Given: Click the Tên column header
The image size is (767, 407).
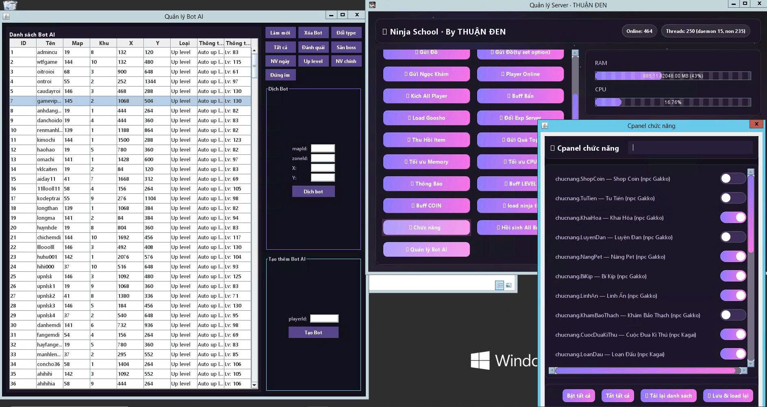Looking at the screenshot, I should click(x=50, y=43).
